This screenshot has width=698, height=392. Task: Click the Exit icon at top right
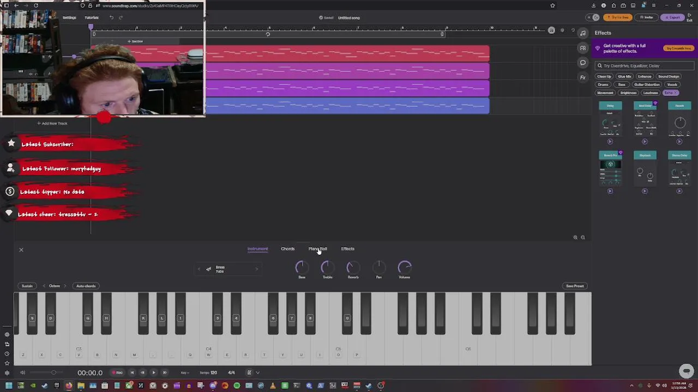pyautogui.click(x=690, y=17)
